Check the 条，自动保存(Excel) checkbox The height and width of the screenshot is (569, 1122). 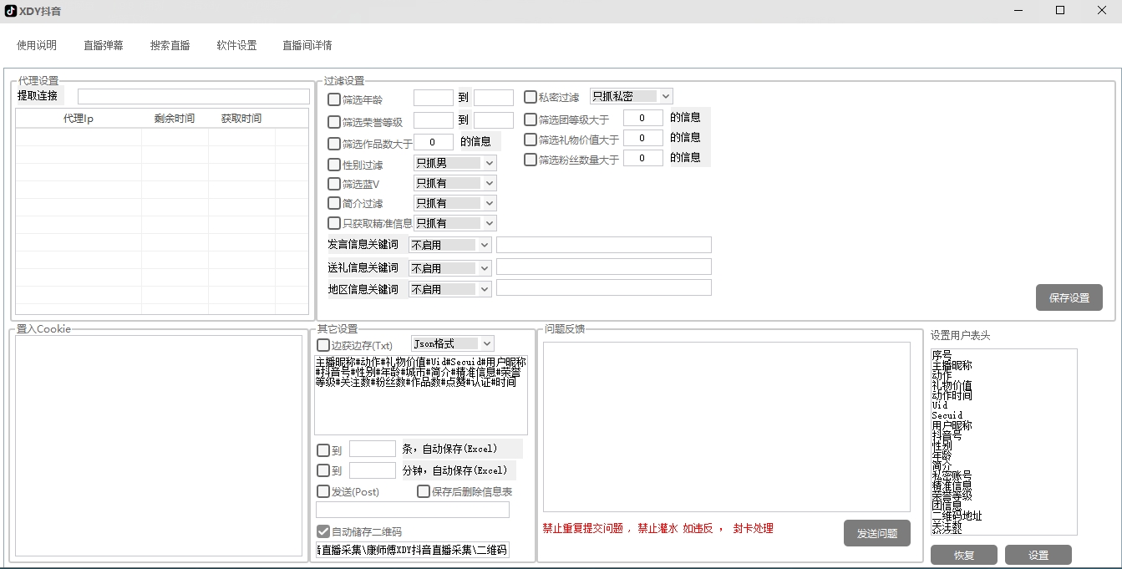pos(323,450)
